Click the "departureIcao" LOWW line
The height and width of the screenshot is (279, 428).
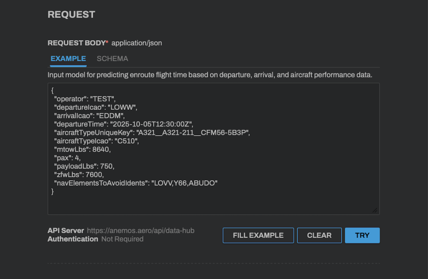[x=96, y=107]
